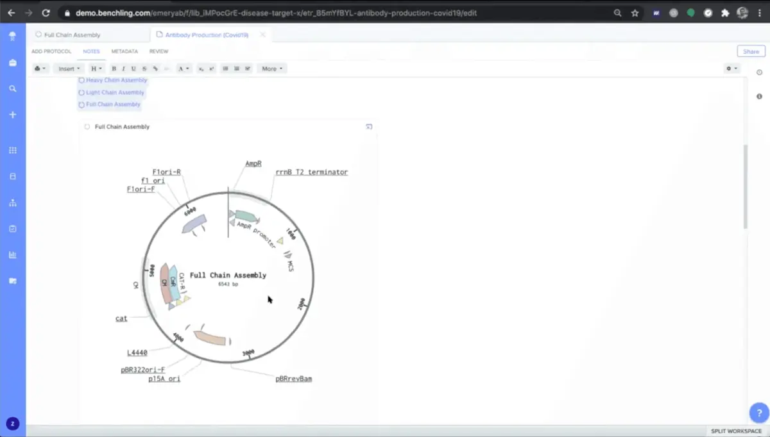Click the Share button

click(751, 51)
